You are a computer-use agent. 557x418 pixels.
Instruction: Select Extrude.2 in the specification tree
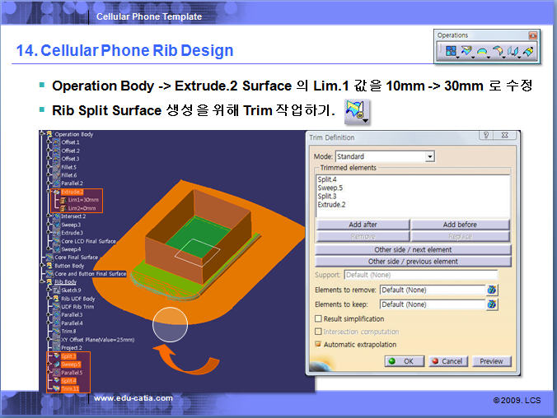click(x=73, y=192)
